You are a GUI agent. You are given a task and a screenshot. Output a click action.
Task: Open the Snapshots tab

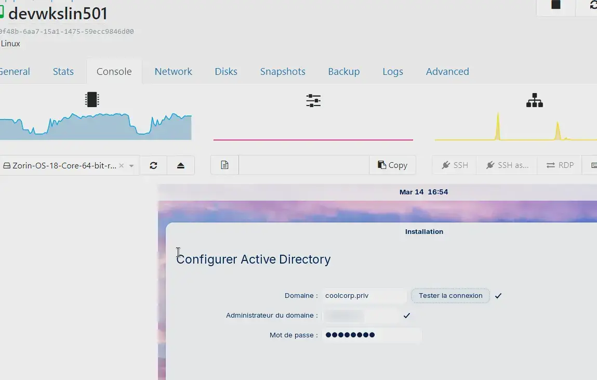click(283, 72)
